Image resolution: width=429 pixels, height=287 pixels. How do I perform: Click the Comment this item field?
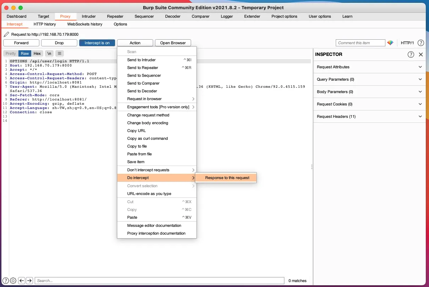(360, 43)
